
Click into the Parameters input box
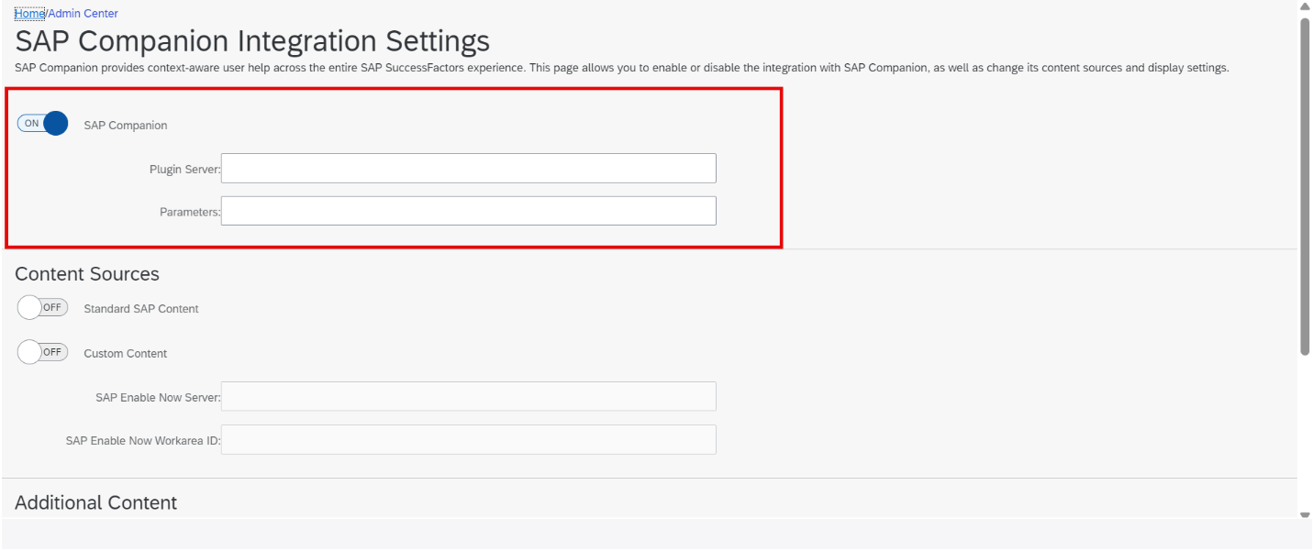coord(468,211)
